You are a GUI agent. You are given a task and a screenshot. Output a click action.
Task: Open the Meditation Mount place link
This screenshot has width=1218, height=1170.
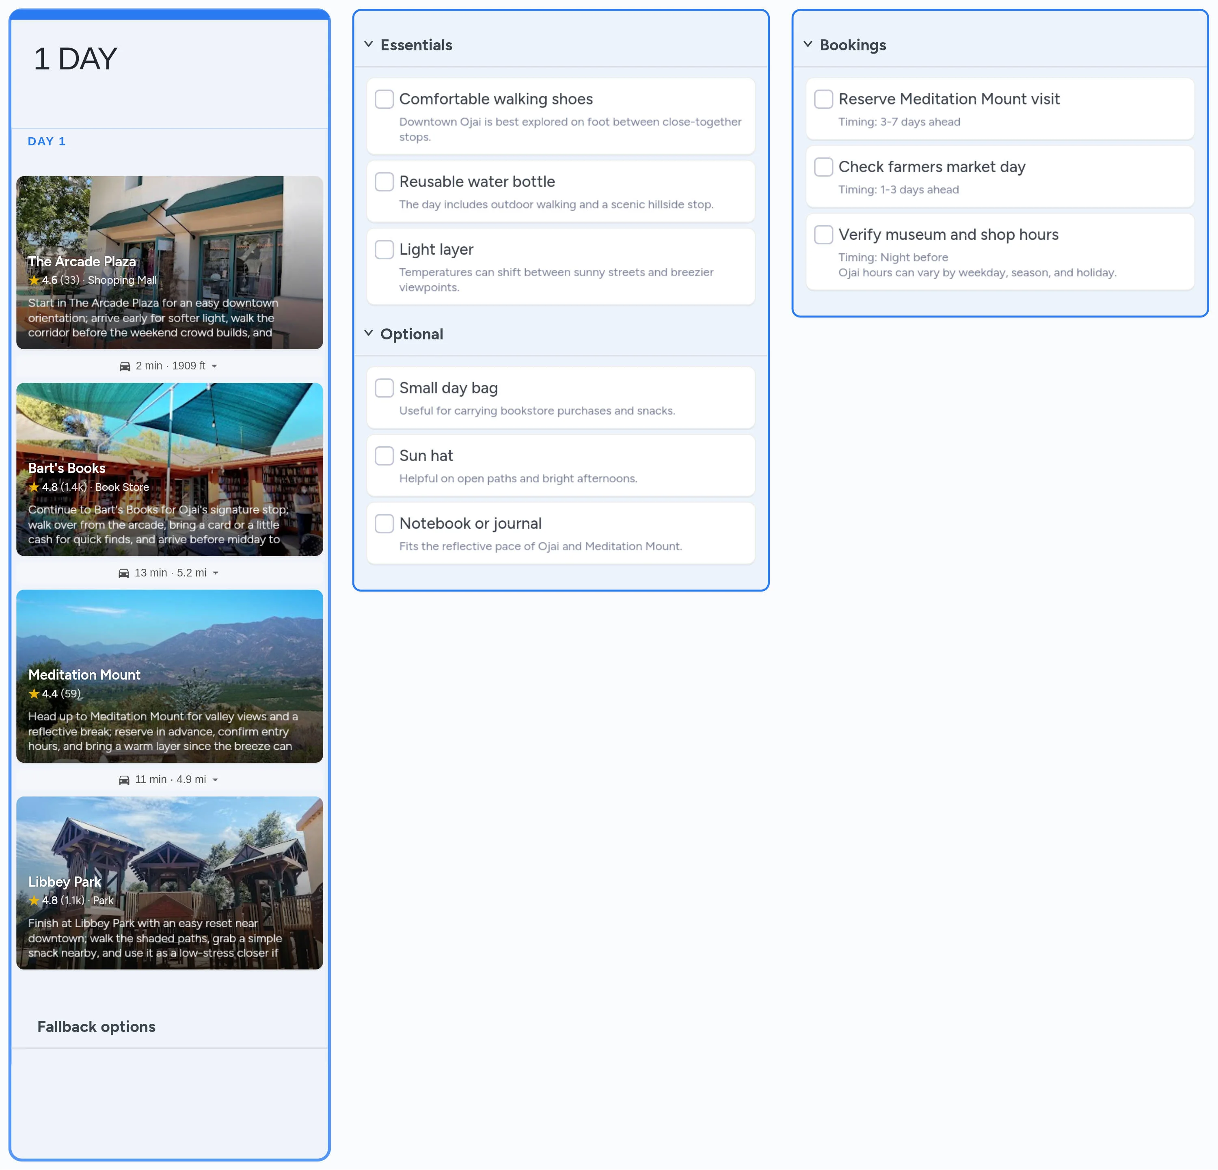[84, 674]
